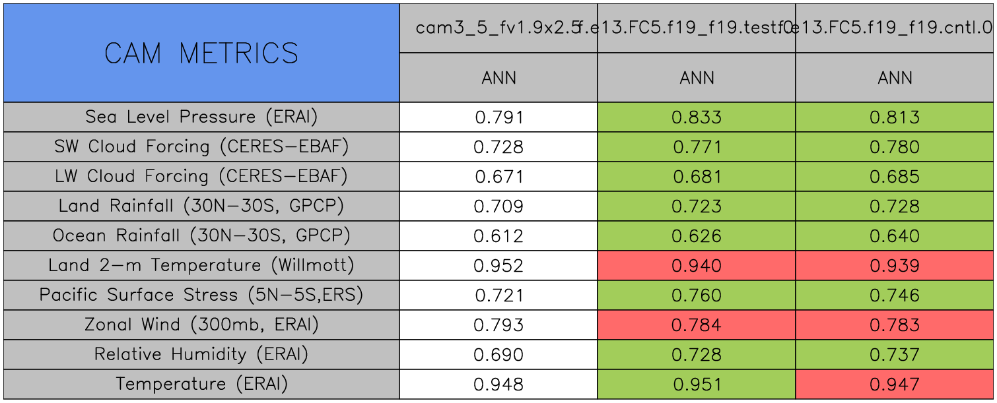The image size is (997, 403).
Task: Select the 0.952 land temperature cell
Action: 498,266
